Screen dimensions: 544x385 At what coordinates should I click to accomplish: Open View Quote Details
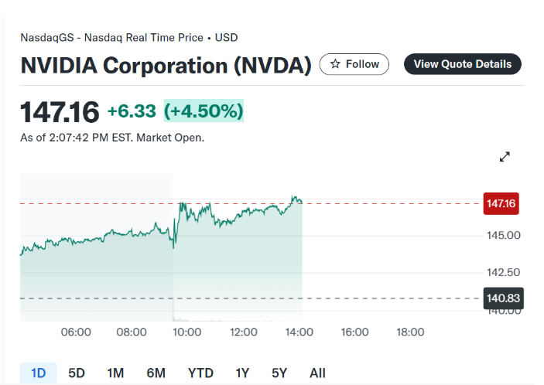point(463,64)
